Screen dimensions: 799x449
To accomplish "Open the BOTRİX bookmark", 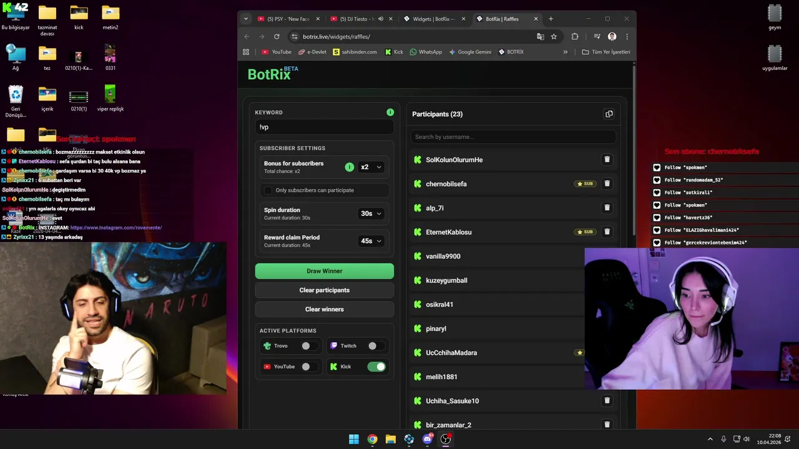I will point(511,52).
